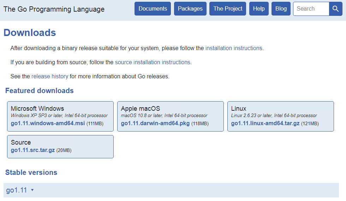Focus the Search text field
The image size is (346, 201).
coord(311,9)
